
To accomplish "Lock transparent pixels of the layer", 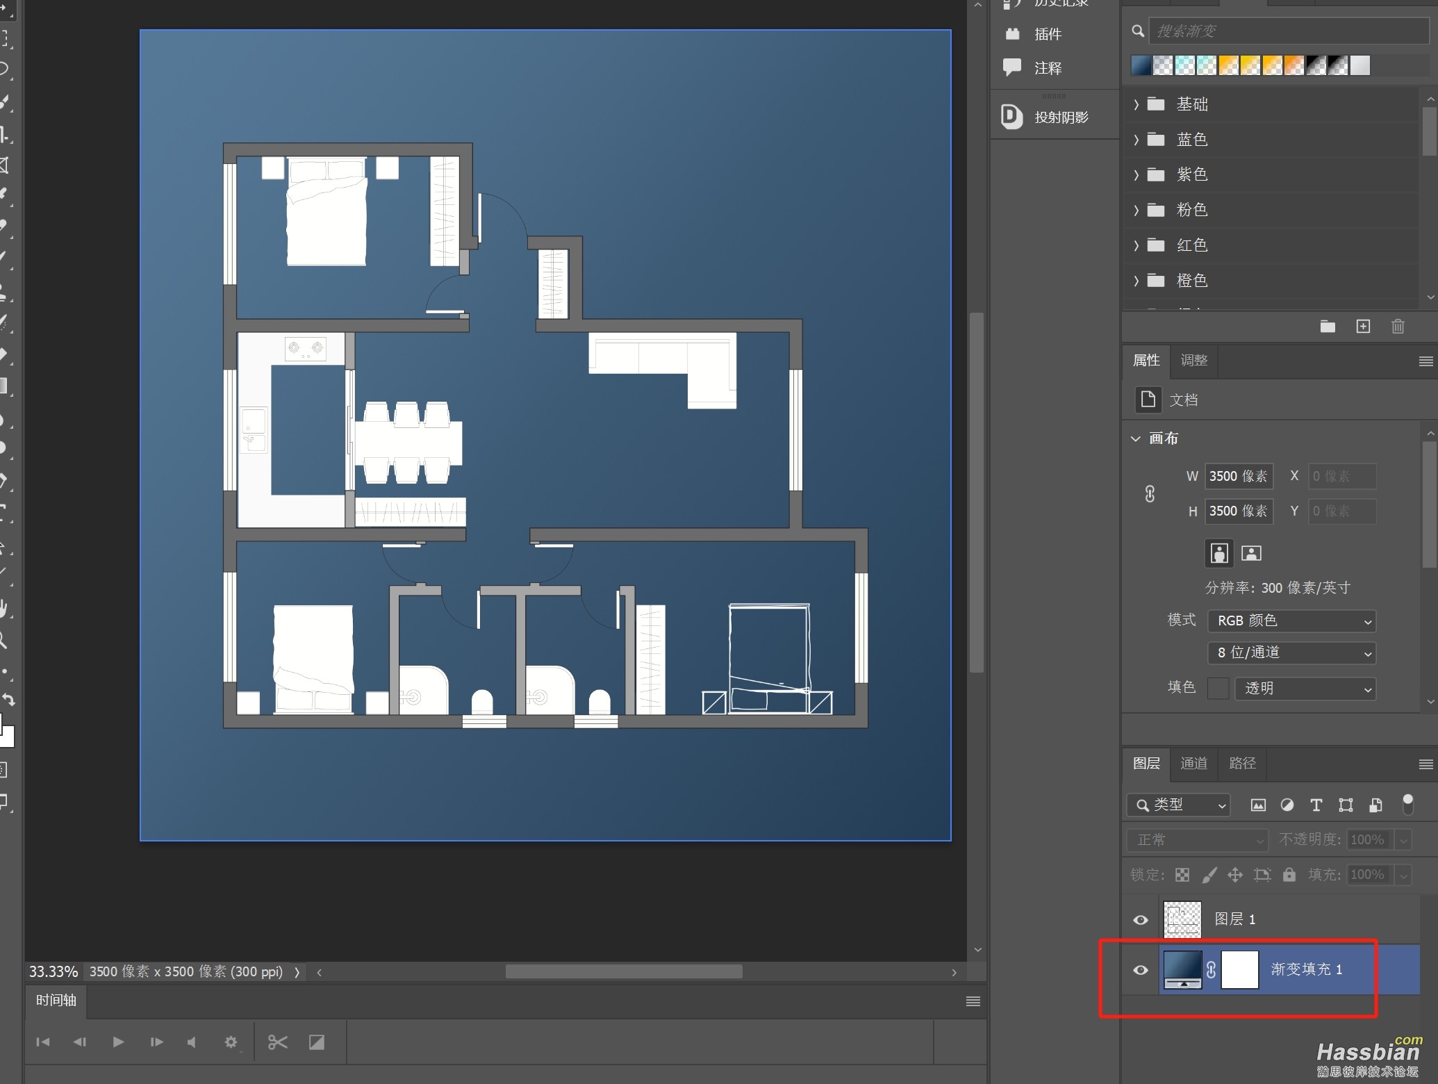I will pyautogui.click(x=1182, y=875).
